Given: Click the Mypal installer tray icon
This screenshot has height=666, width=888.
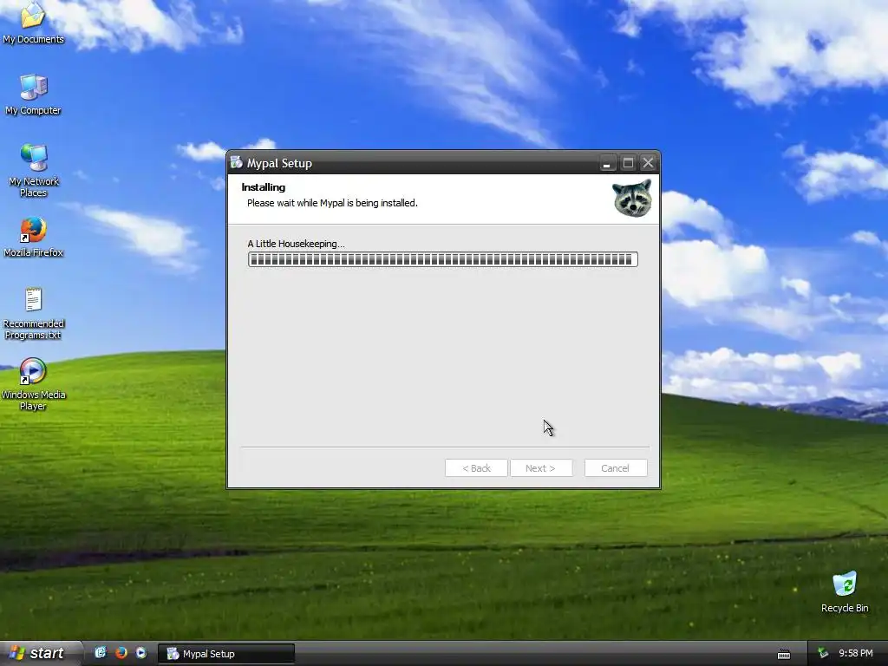Looking at the screenshot, I should click(x=823, y=654).
